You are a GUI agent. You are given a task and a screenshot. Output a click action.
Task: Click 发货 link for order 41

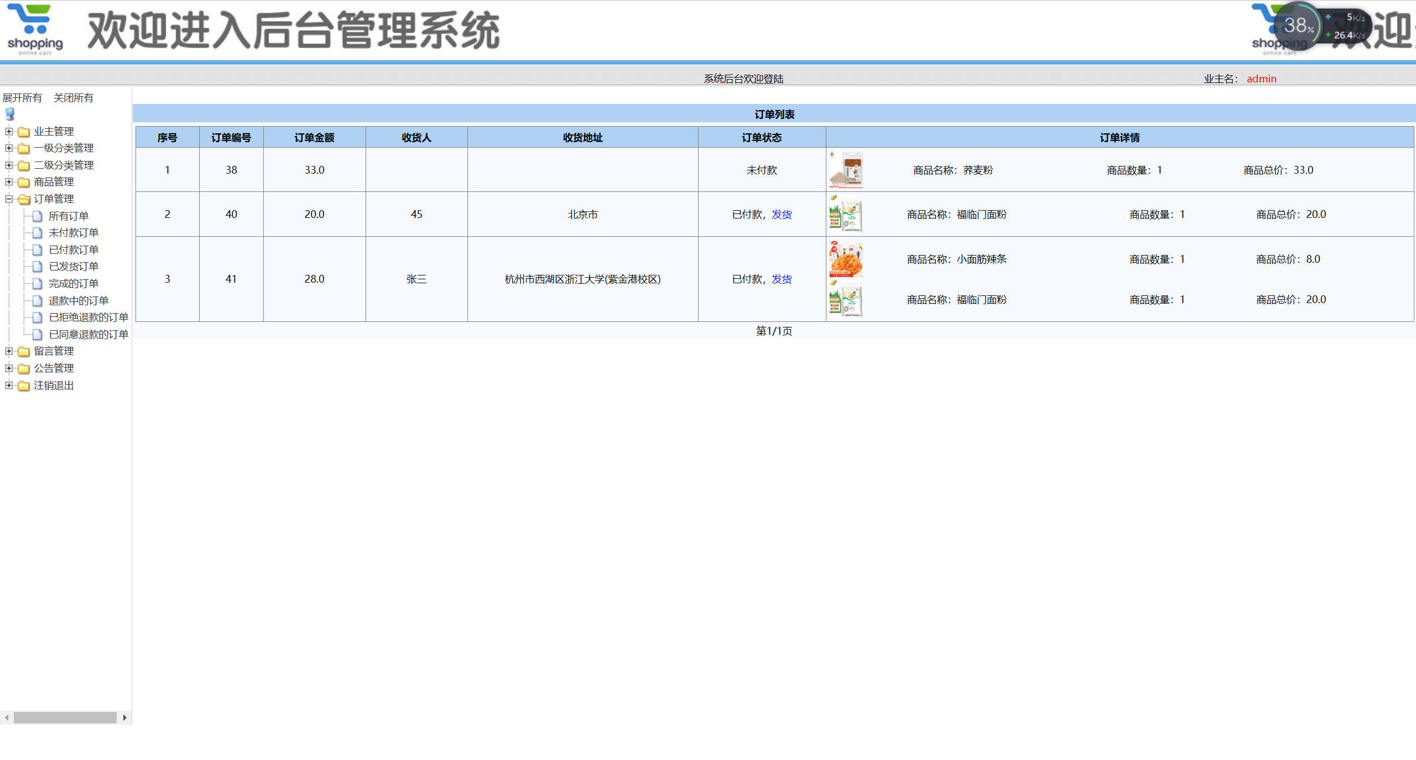pyautogui.click(x=782, y=279)
